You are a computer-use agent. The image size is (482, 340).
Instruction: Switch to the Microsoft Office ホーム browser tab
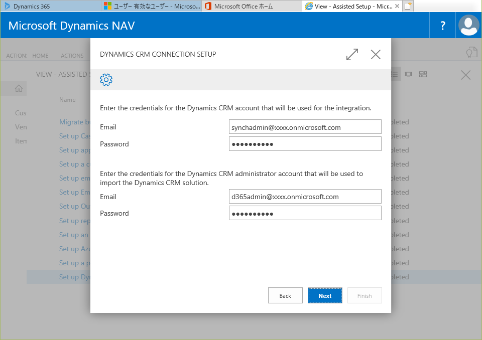tap(252, 6)
